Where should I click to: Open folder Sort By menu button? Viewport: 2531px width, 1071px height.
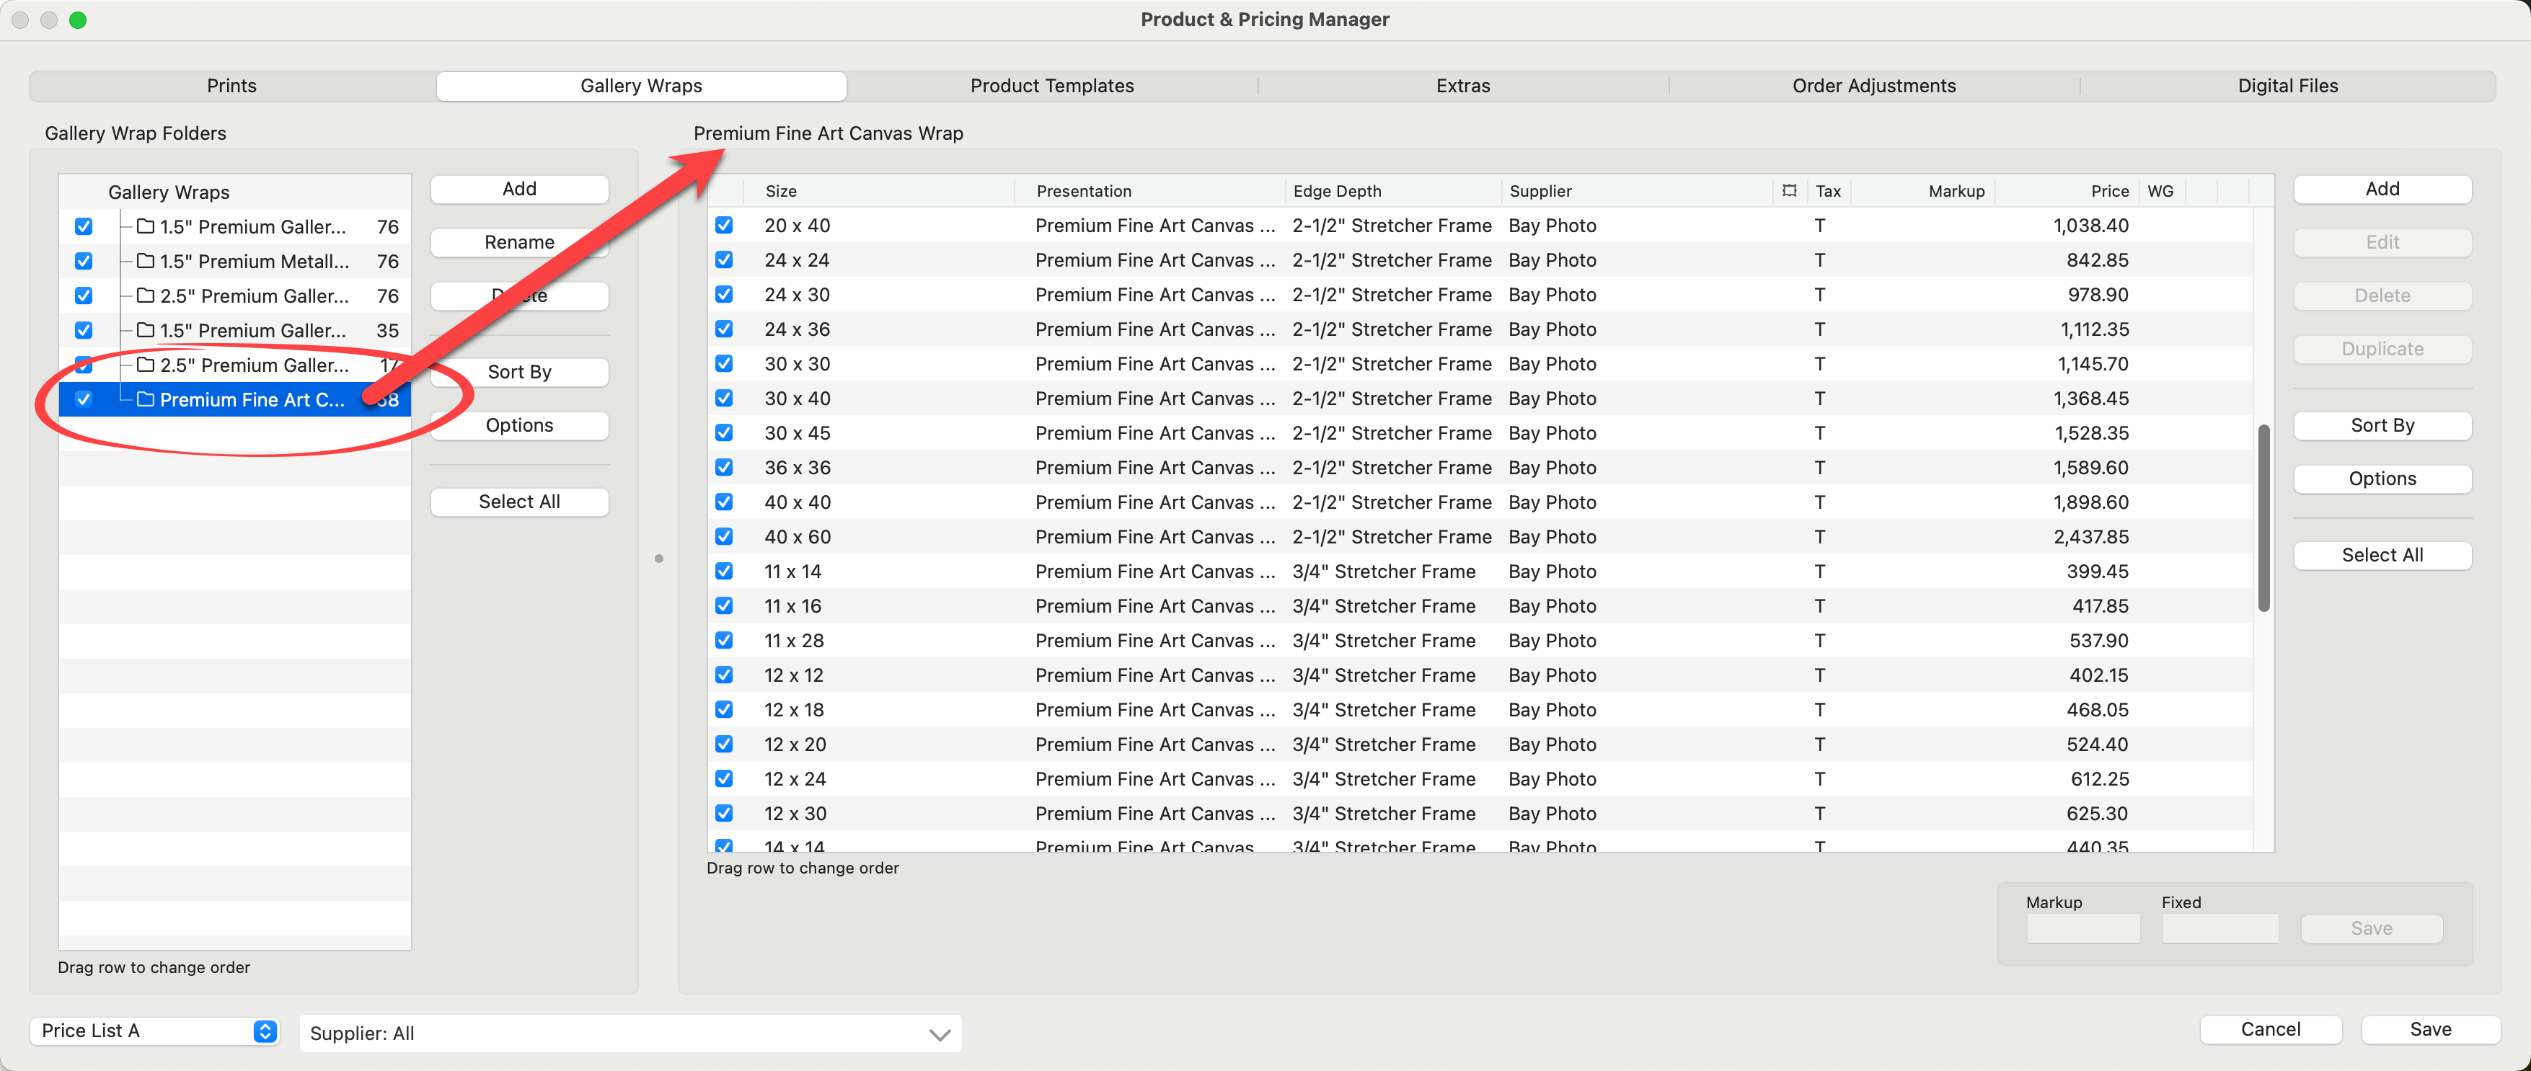click(518, 372)
